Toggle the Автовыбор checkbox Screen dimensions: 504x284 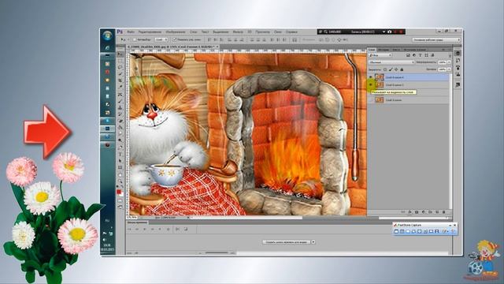pos(135,39)
